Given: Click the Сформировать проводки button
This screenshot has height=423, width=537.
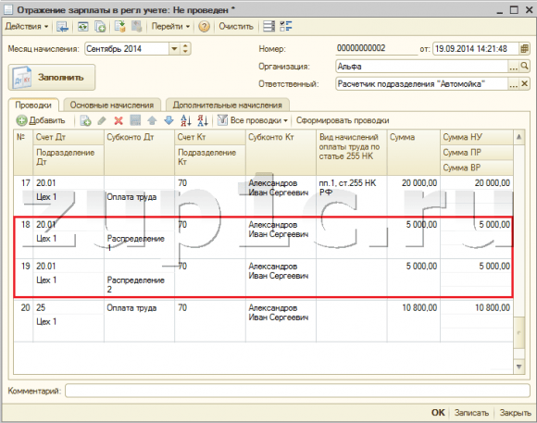Looking at the screenshot, I should [x=343, y=120].
